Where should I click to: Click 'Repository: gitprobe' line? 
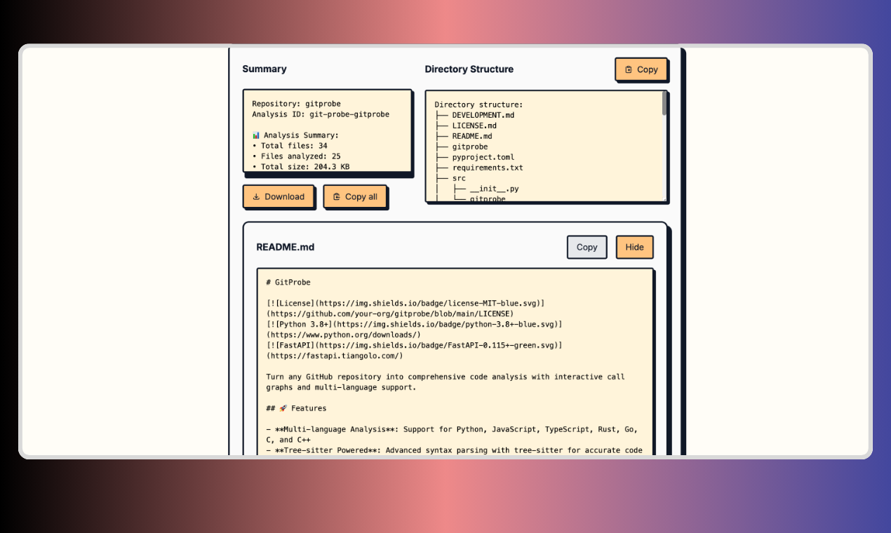click(296, 104)
